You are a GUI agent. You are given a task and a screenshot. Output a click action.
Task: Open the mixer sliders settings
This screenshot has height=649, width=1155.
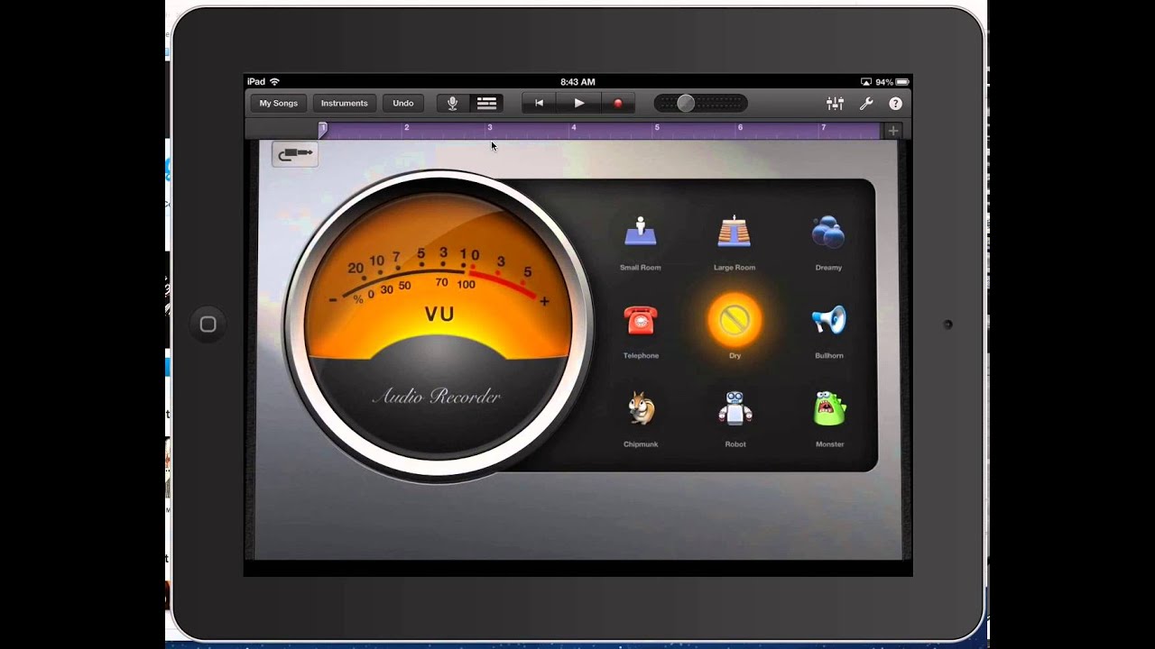coord(835,104)
